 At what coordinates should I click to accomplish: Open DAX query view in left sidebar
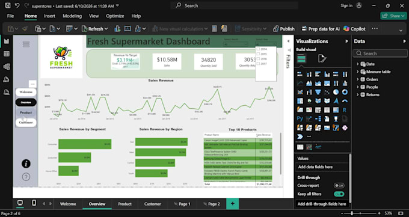7,79
